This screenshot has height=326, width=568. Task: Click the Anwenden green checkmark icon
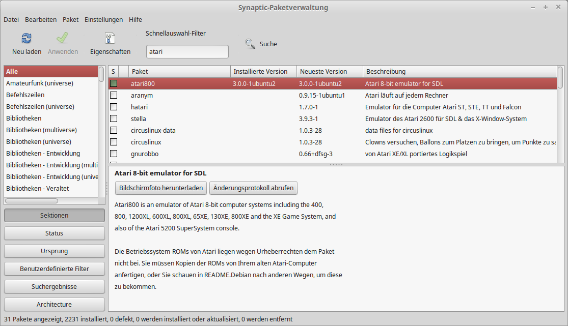point(62,38)
